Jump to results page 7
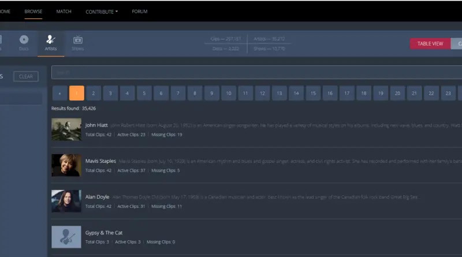 click(178, 93)
